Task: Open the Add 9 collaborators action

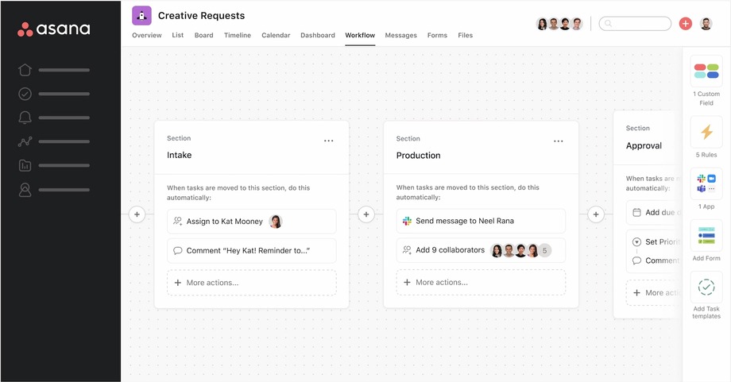Action: pos(481,250)
